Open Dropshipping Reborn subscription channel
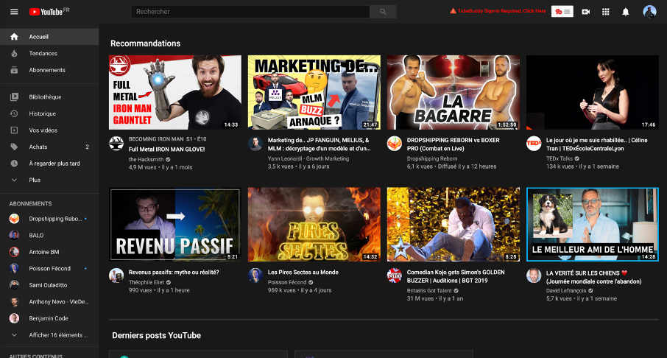The image size is (667, 358). coord(49,218)
